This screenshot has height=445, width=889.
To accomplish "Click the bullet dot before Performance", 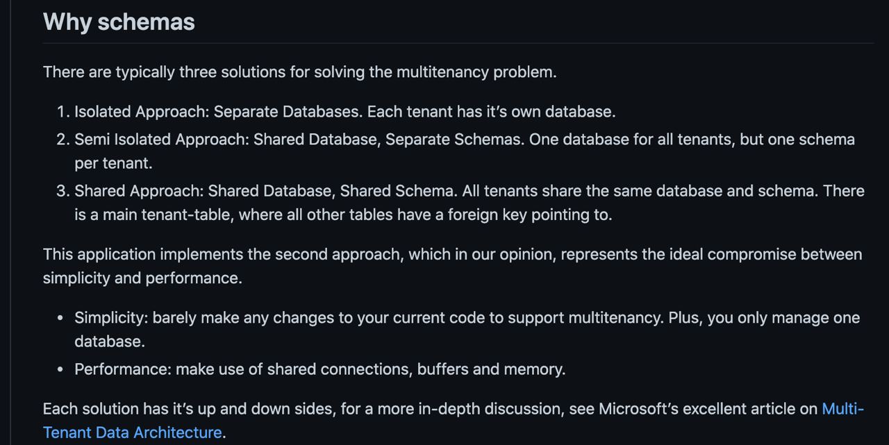I will 60,369.
